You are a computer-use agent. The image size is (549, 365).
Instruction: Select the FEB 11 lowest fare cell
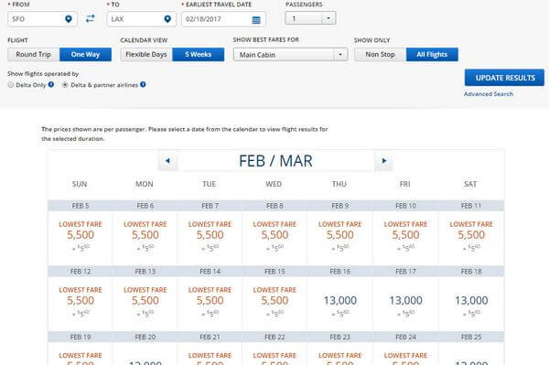471,237
